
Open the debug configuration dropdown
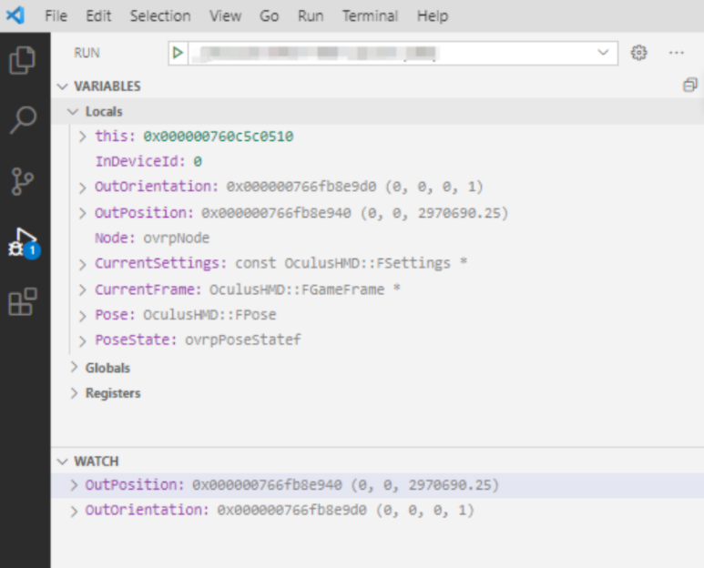coord(602,53)
